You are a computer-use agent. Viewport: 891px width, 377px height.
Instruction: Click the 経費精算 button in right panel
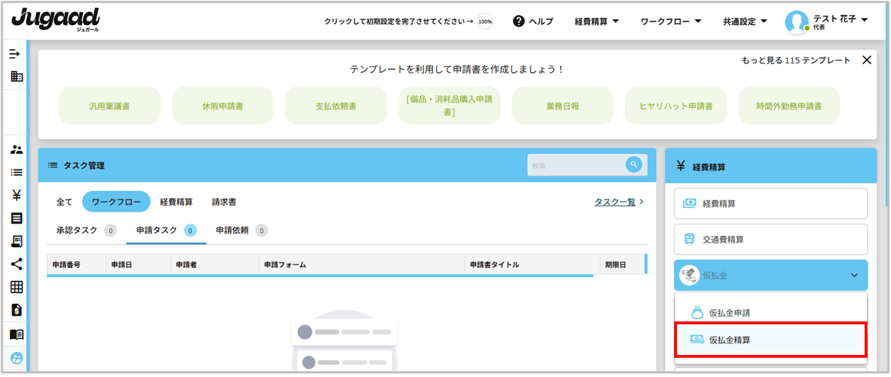tap(770, 203)
